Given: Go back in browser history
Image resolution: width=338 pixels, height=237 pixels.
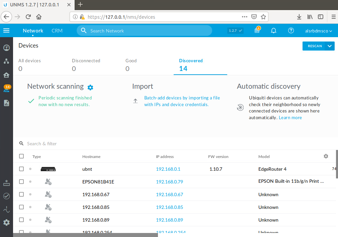Looking at the screenshot, I should click(x=6, y=17).
